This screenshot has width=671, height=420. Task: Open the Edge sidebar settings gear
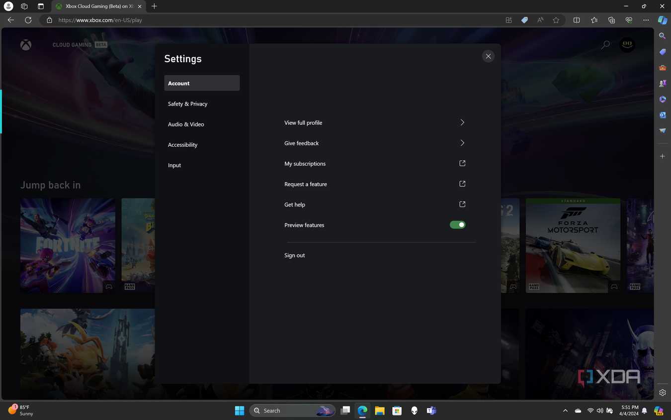coord(662,393)
